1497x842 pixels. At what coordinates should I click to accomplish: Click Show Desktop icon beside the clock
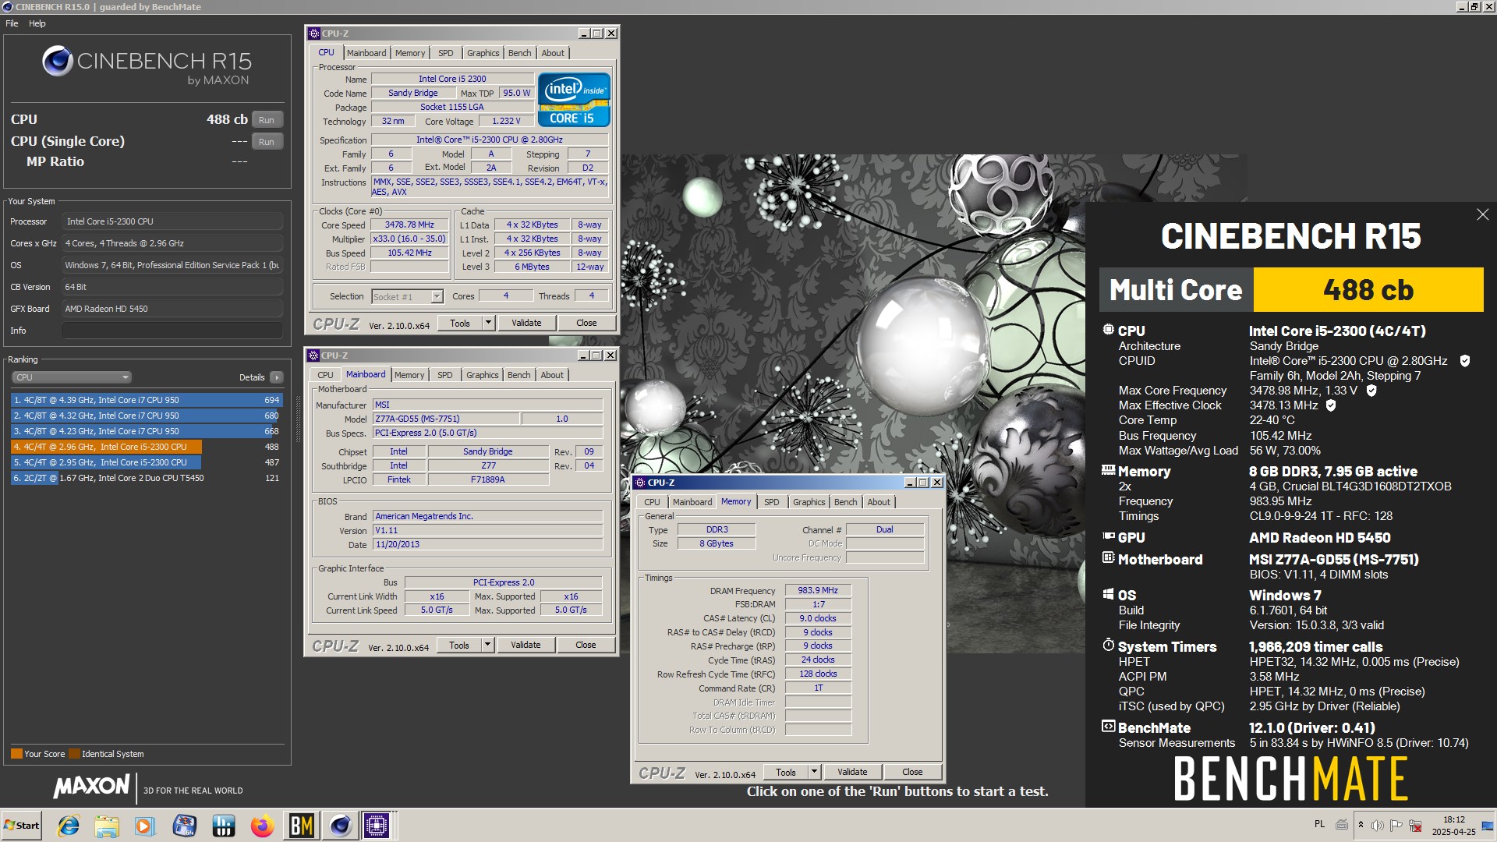[x=1488, y=826]
